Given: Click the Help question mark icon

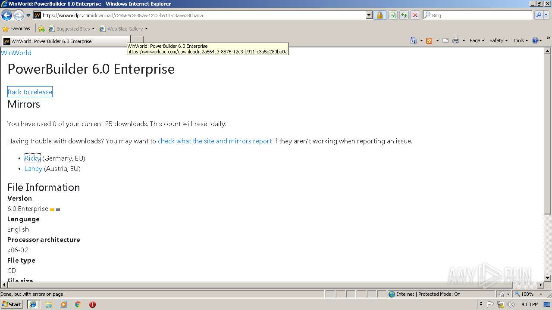Looking at the screenshot, I should coord(535,40).
